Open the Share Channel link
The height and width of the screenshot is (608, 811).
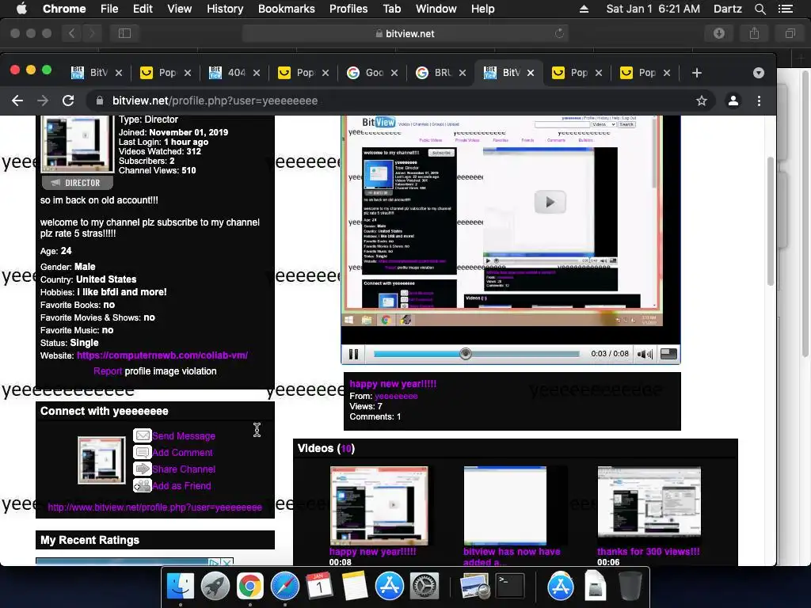[184, 469]
